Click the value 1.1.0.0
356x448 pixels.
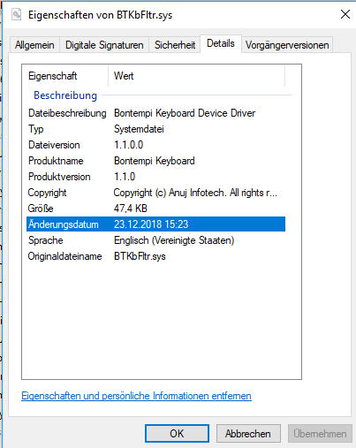point(128,145)
